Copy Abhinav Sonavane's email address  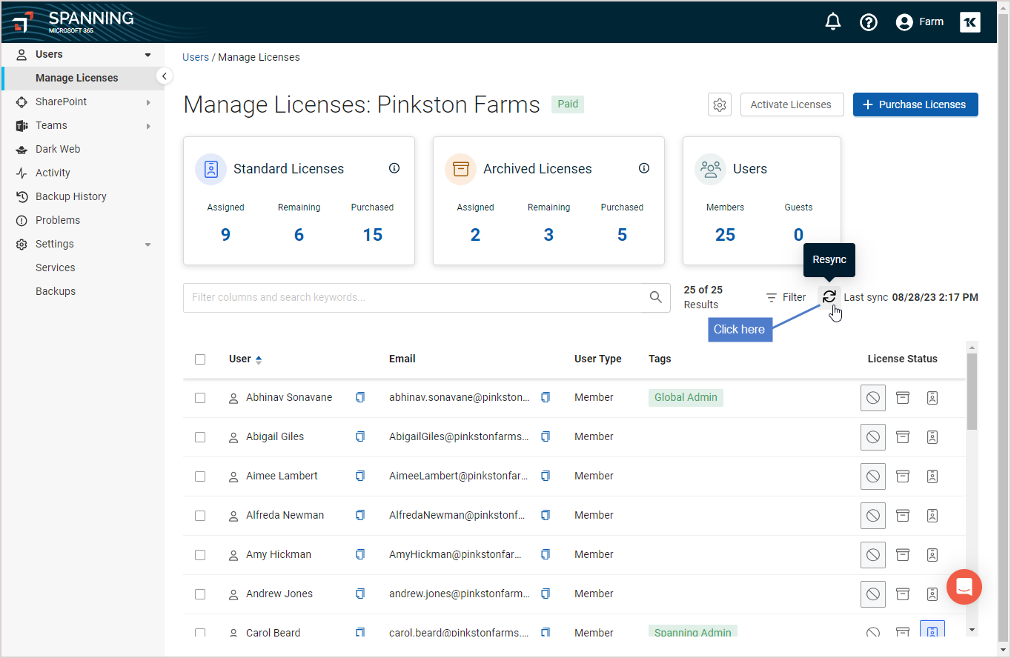pyautogui.click(x=546, y=397)
